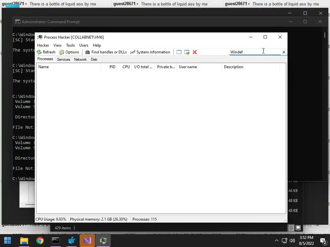Open System information window
The width and height of the screenshot is (330, 247).
150,52
